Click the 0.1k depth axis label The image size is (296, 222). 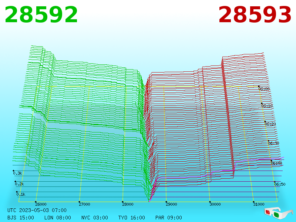coord(21,195)
